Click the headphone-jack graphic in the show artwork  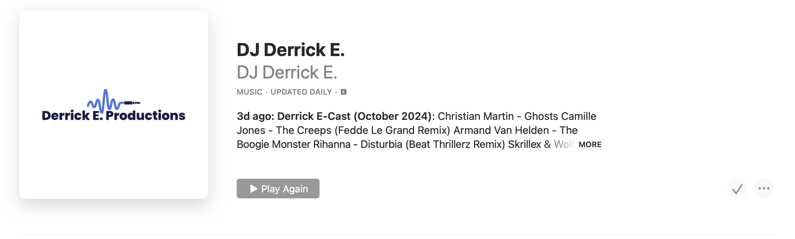(x=133, y=103)
